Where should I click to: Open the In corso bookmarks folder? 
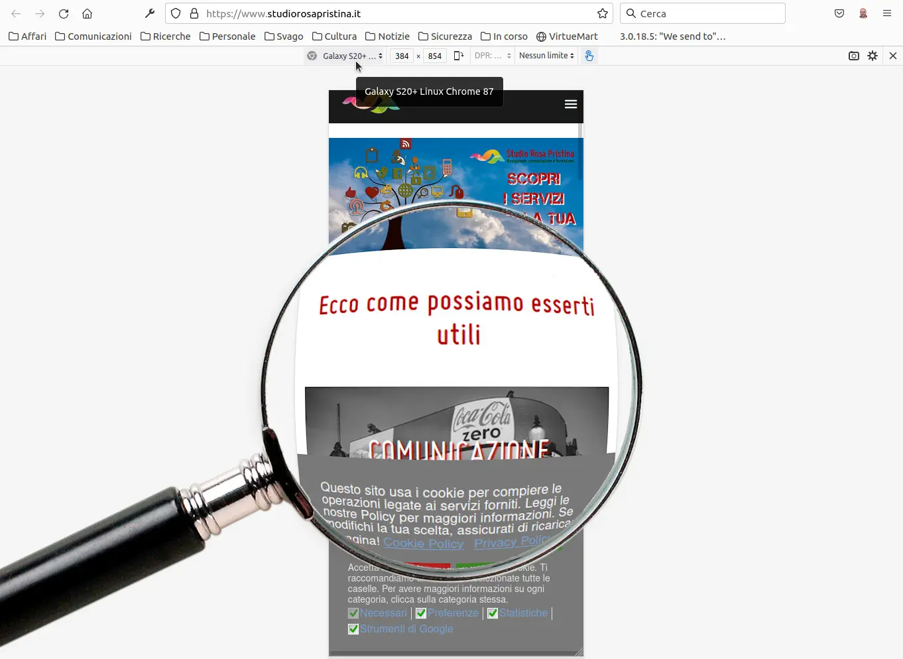pos(504,36)
